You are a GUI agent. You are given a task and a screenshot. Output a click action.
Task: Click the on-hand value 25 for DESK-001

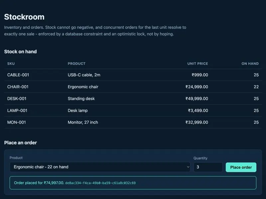point(256,99)
